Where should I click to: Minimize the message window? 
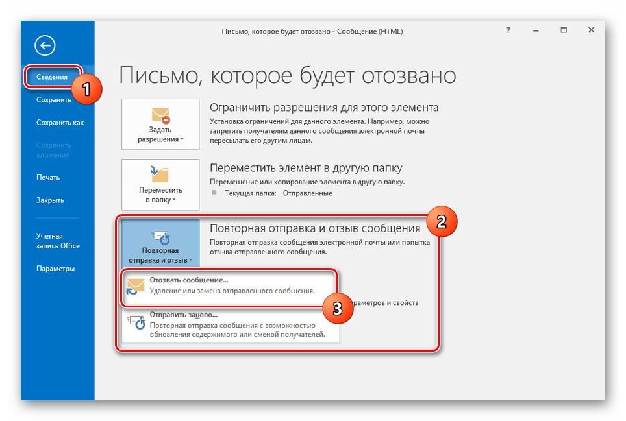coord(536,30)
